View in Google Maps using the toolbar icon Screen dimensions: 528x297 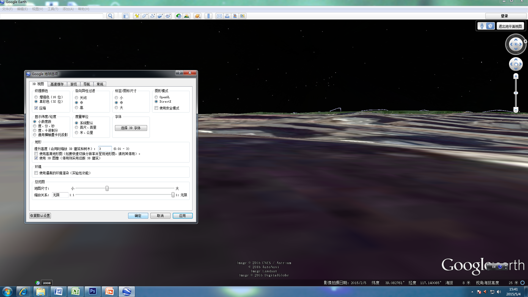point(243,16)
